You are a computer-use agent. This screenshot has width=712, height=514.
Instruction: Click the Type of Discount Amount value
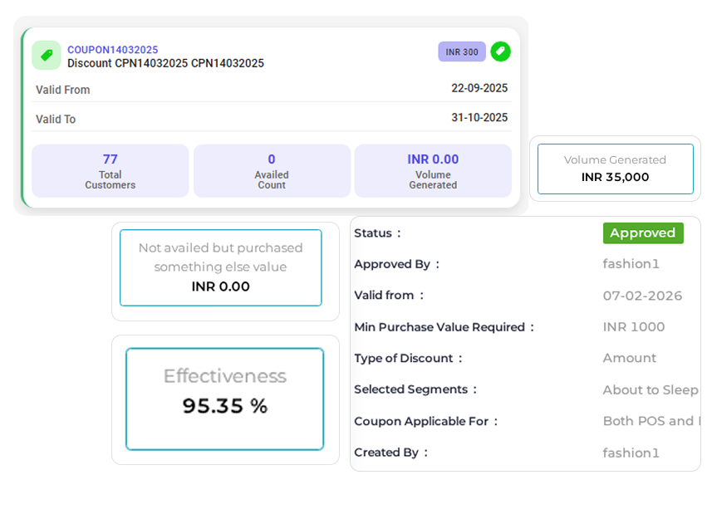coord(629,358)
